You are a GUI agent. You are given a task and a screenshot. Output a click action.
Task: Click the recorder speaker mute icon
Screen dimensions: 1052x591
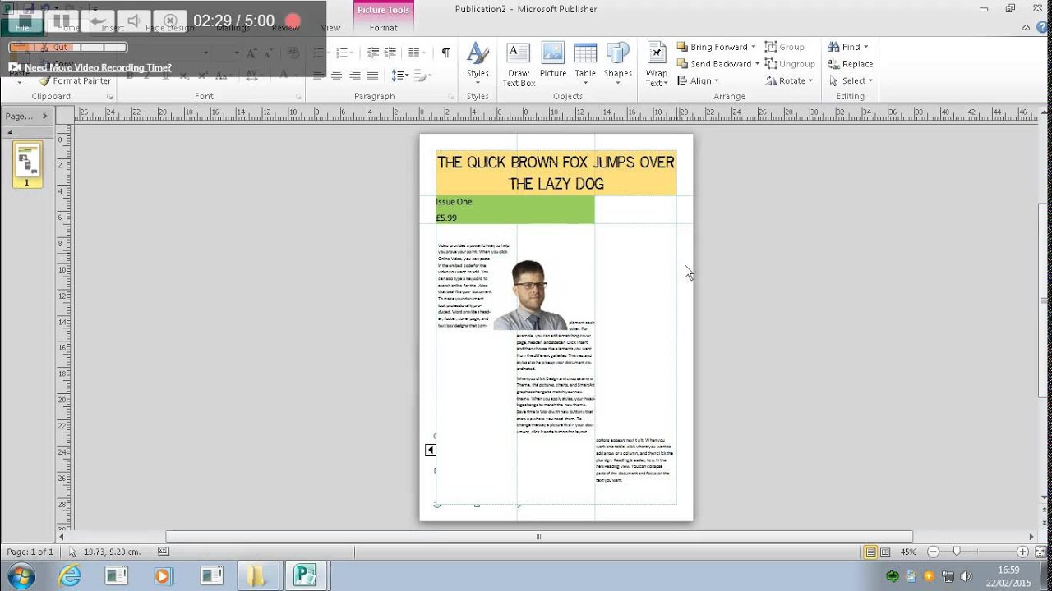point(134,21)
